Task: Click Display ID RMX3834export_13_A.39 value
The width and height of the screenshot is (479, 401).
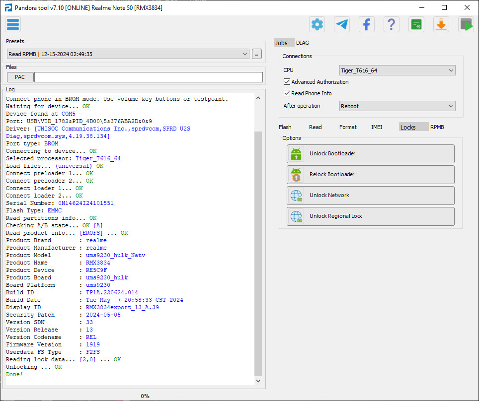Action: (x=122, y=307)
